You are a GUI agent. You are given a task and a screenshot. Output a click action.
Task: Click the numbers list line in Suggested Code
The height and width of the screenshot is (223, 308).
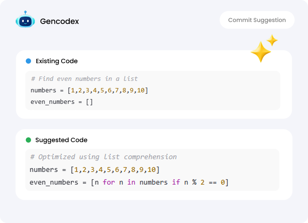click(94, 169)
